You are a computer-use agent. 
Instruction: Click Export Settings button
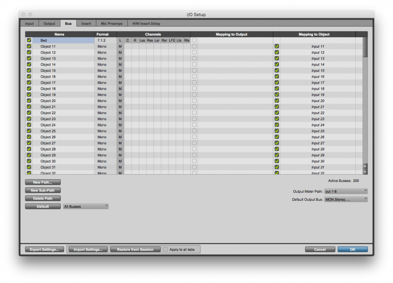(45, 250)
